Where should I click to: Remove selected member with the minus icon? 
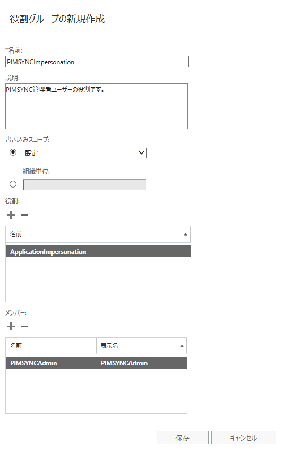(24, 327)
